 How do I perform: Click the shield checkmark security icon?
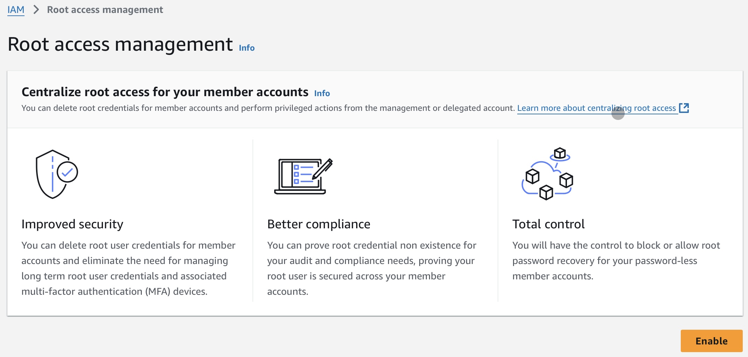click(57, 174)
